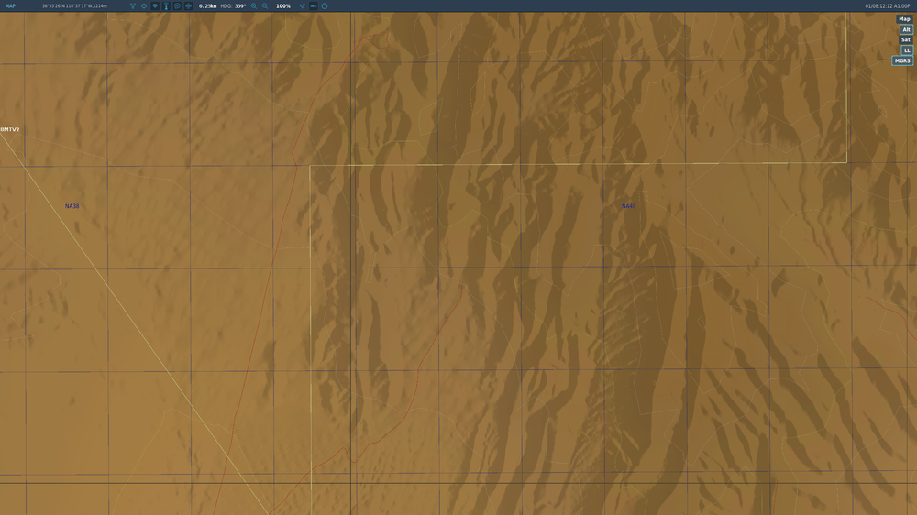The width and height of the screenshot is (917, 515).
Task: Click the crosshair target icon in toolbar
Action: [144, 5]
